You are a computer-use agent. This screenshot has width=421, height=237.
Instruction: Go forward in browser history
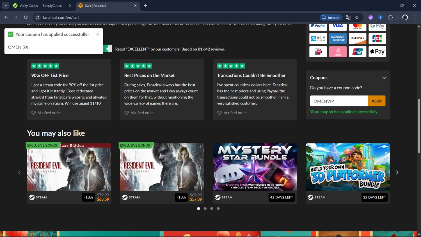tap(16, 17)
